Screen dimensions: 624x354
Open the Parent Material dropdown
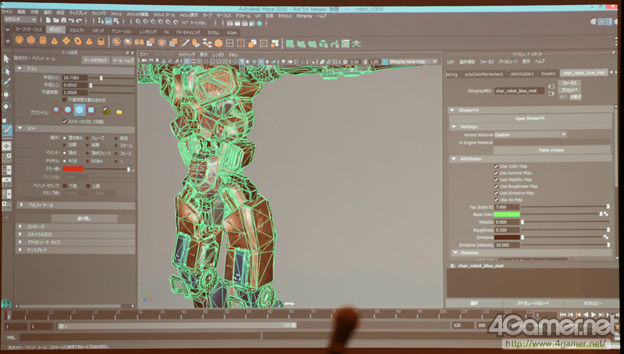pyautogui.click(x=564, y=134)
